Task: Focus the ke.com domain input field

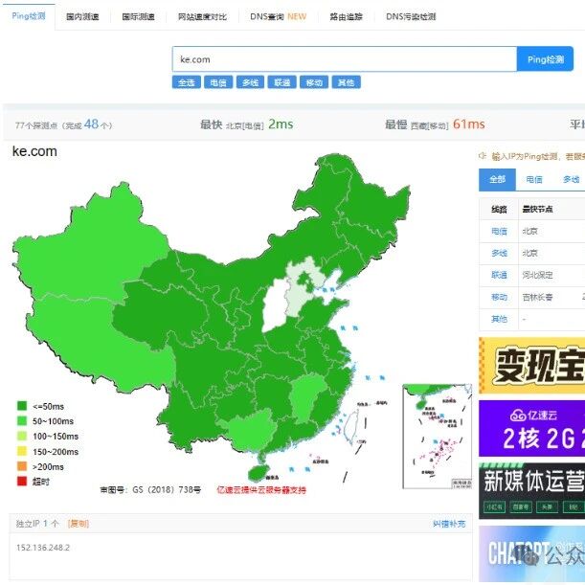Action: (345, 59)
